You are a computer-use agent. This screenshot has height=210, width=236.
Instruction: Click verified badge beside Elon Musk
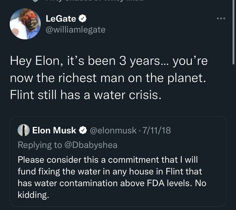(x=83, y=130)
